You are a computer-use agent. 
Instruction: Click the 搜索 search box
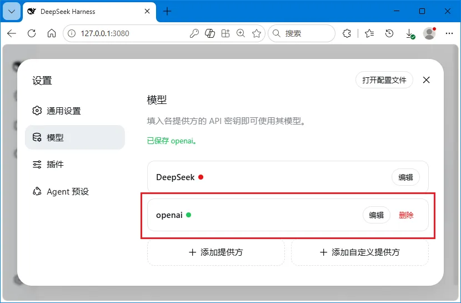(302, 33)
